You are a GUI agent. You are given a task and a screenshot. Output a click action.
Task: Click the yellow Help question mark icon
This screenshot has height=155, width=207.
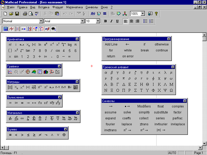pyautogui.click(x=156, y=14)
